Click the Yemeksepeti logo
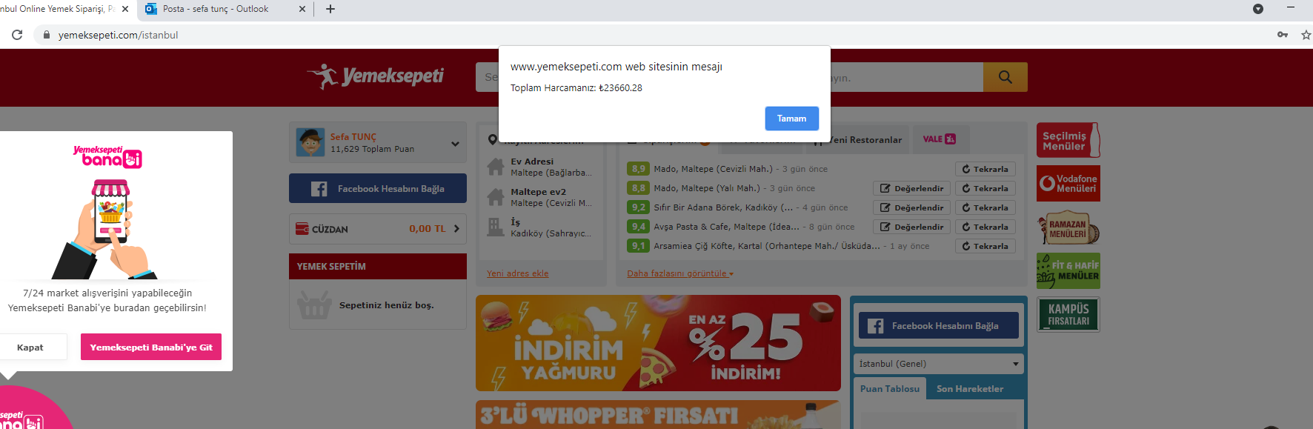This screenshot has height=429, width=1313. [x=376, y=76]
